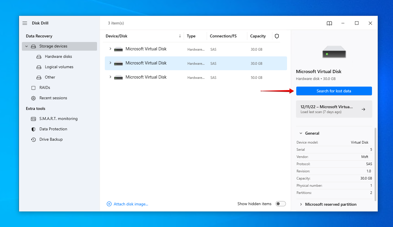Image resolution: width=393 pixels, height=227 pixels.
Task: Open Data Protection tool
Action: coord(53,129)
